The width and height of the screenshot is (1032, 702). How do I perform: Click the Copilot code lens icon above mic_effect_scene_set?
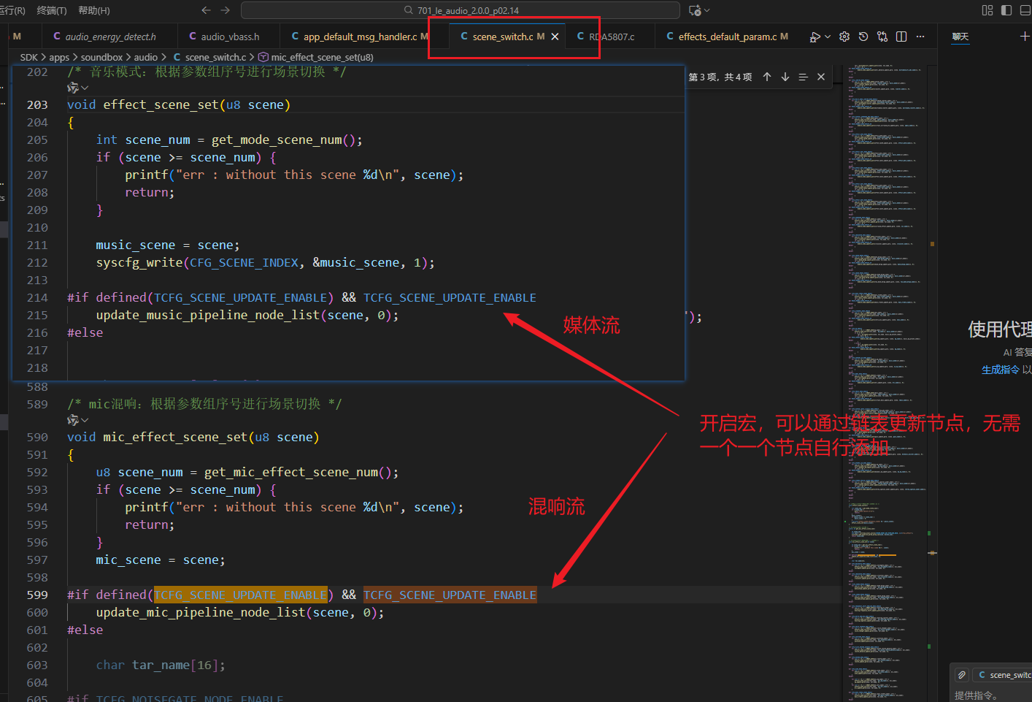pos(73,420)
